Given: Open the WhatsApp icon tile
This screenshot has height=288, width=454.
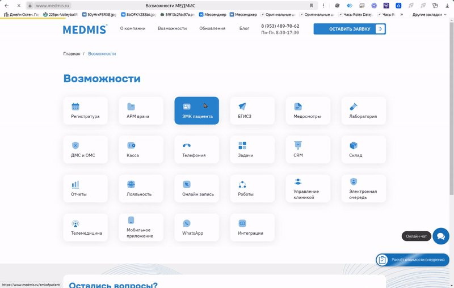Looking at the screenshot, I should pyautogui.click(x=187, y=223).
